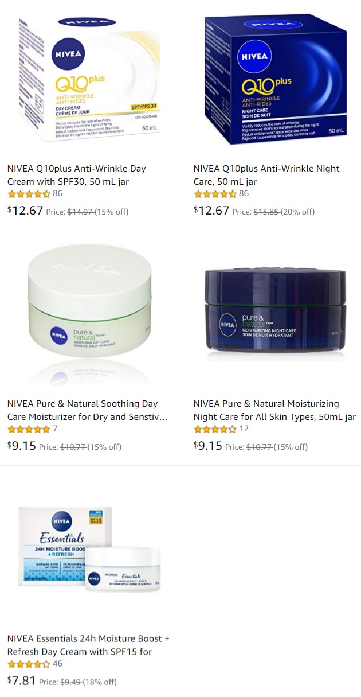Click five-star rating of Soothing Day Care
This screenshot has width=361, height=697.
pyautogui.click(x=29, y=429)
